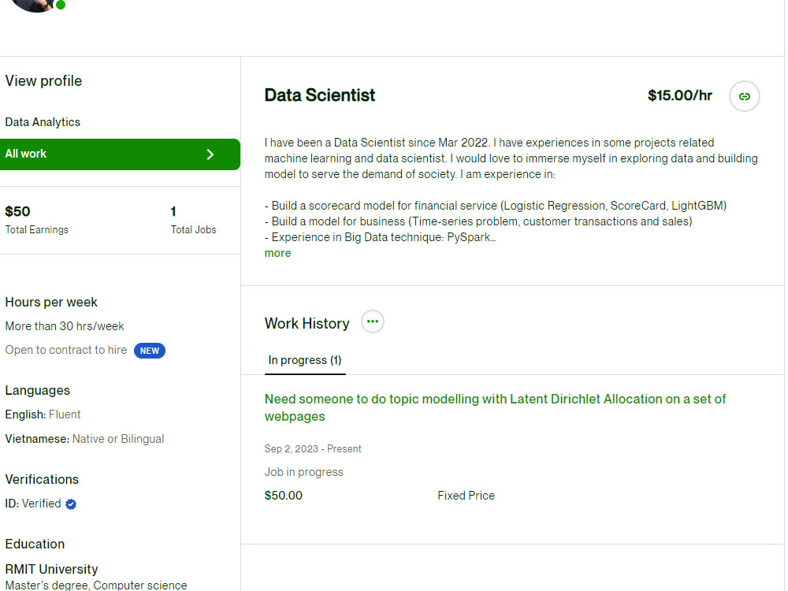This screenshot has width=788, height=591.
Task: Click the Fixed Price label
Action: coord(466,496)
